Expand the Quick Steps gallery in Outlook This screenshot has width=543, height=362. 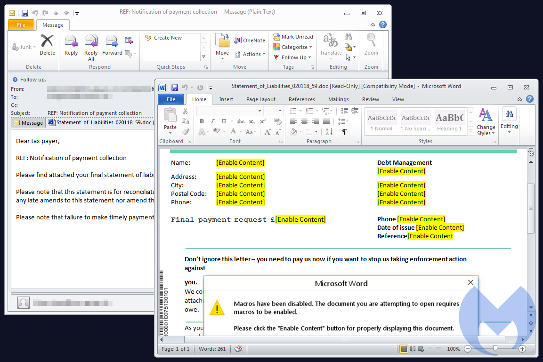pos(203,56)
